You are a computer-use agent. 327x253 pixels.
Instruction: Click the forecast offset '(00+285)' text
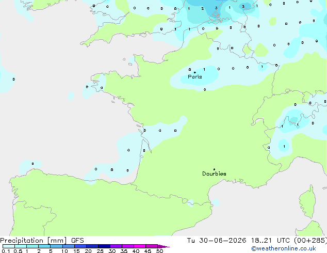tap(310, 241)
